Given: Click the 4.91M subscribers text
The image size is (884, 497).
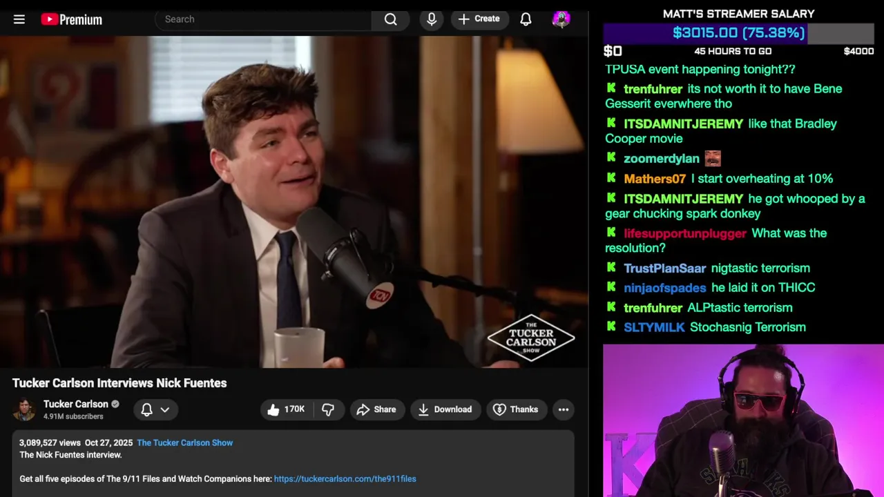Looking at the screenshot, I should 73,417.
